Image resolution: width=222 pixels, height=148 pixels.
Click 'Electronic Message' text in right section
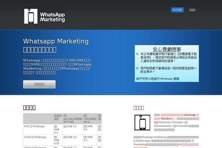pos(171,122)
